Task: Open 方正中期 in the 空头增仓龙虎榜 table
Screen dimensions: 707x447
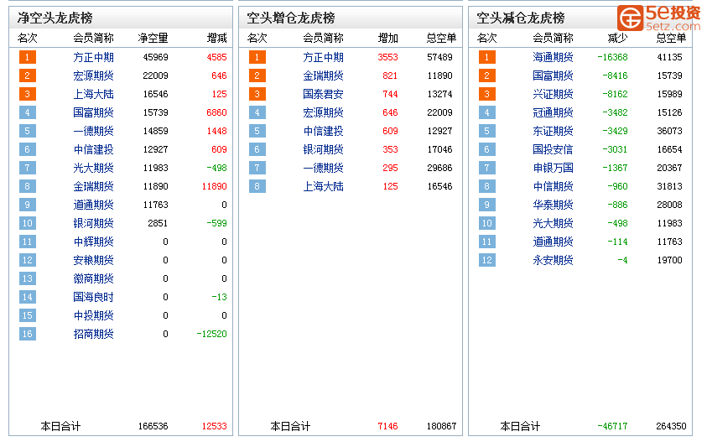Action: [x=323, y=57]
